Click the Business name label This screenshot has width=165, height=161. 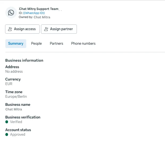click(18, 105)
